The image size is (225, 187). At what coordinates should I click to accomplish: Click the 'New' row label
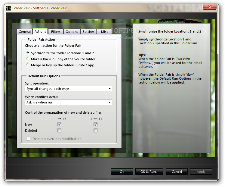(x=28, y=125)
